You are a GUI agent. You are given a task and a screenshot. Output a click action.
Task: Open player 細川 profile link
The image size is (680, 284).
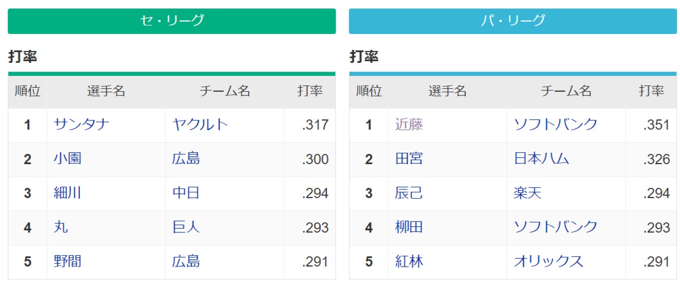[x=67, y=193]
